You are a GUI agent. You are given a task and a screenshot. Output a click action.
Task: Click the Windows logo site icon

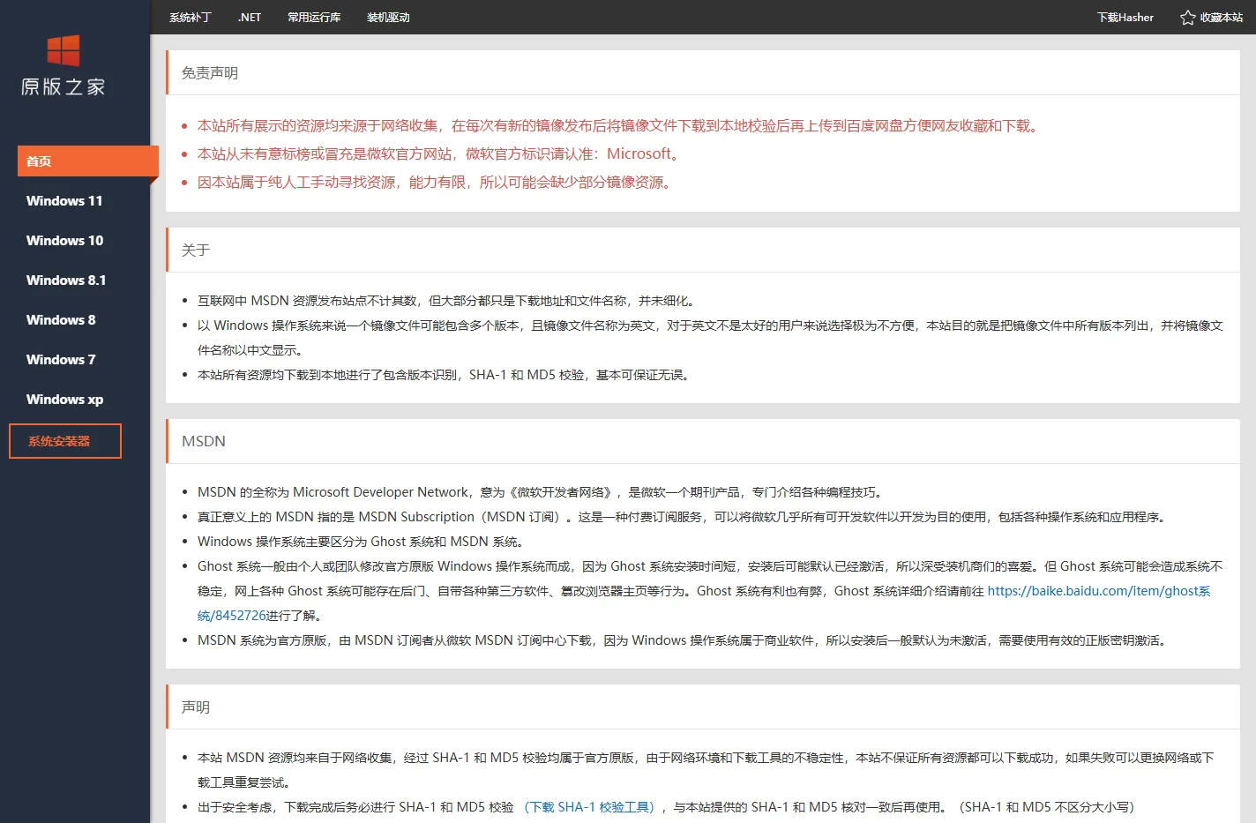pyautogui.click(x=64, y=50)
